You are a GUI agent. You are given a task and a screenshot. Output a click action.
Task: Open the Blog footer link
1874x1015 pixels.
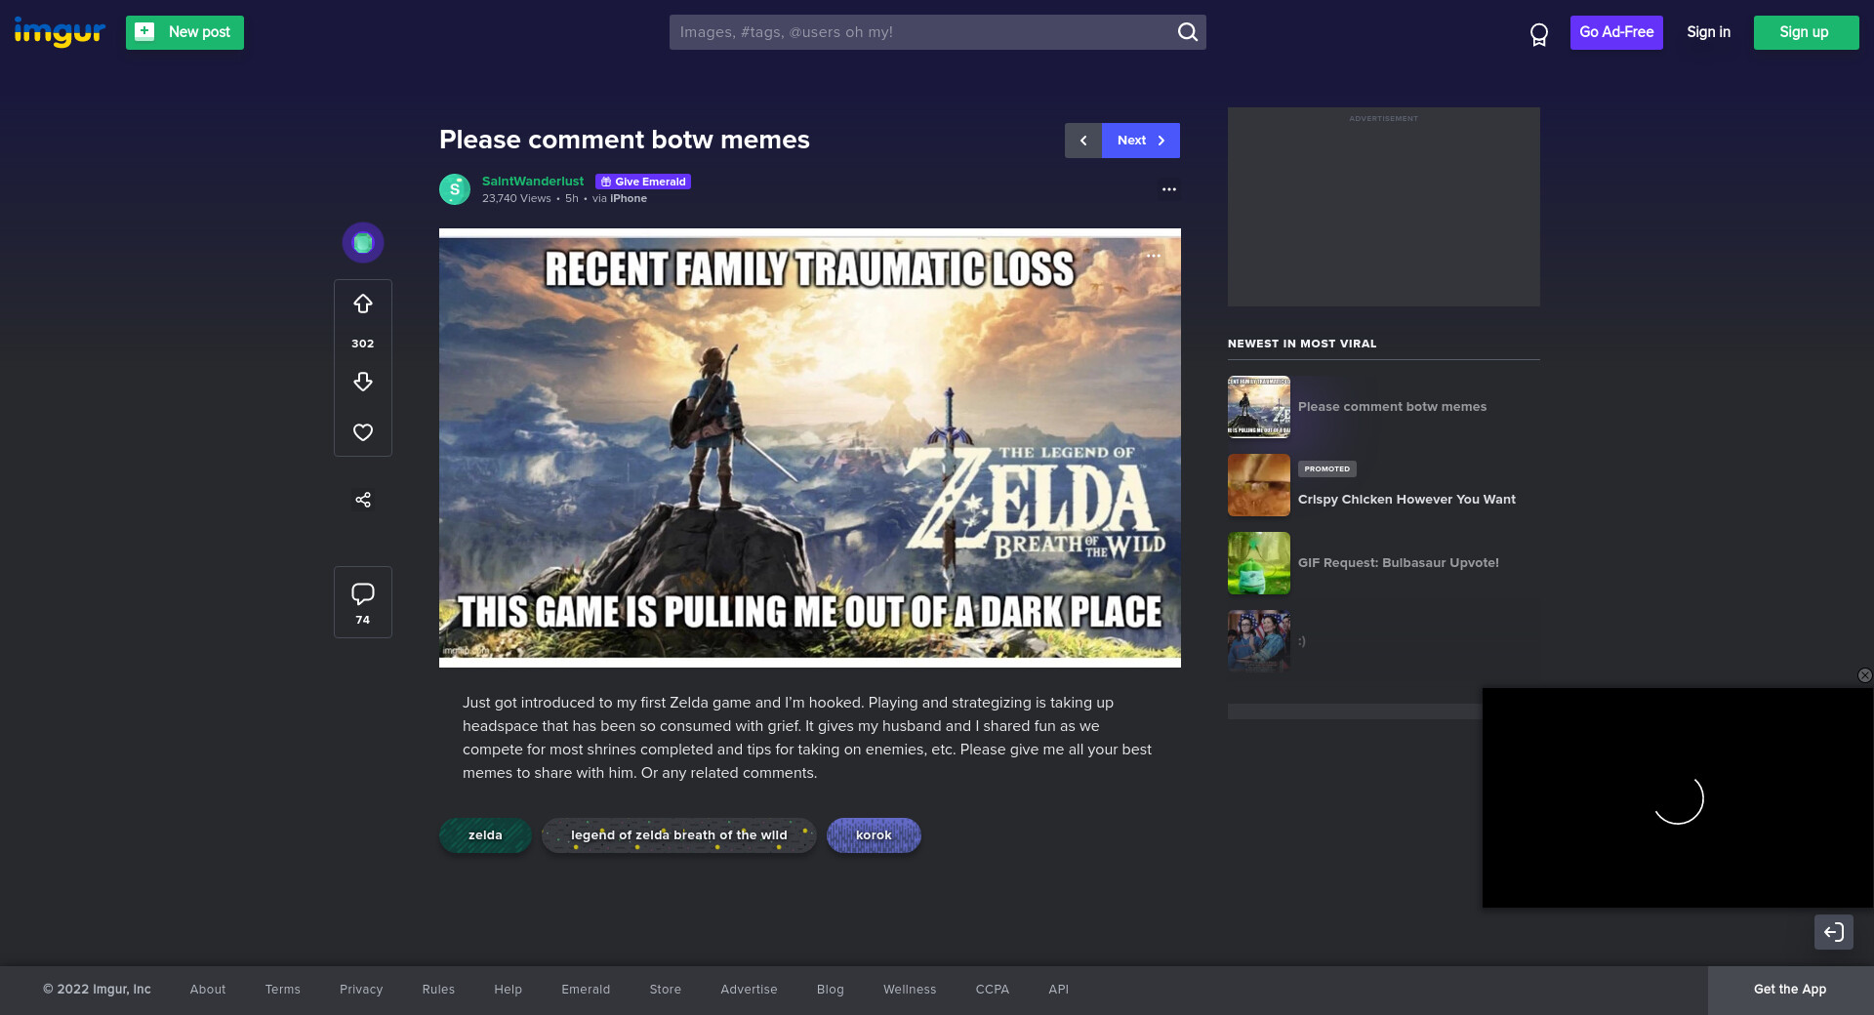[831, 990]
